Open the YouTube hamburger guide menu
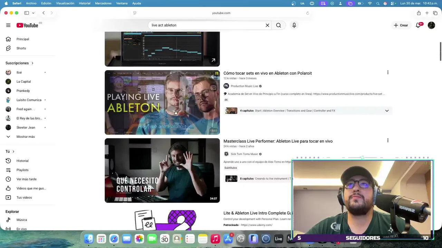The width and height of the screenshot is (442, 248). [x=8, y=25]
